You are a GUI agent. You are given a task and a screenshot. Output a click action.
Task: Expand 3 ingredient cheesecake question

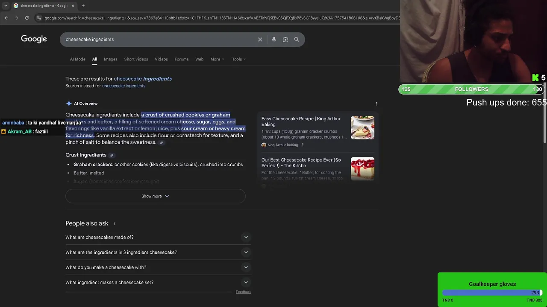pos(158,252)
